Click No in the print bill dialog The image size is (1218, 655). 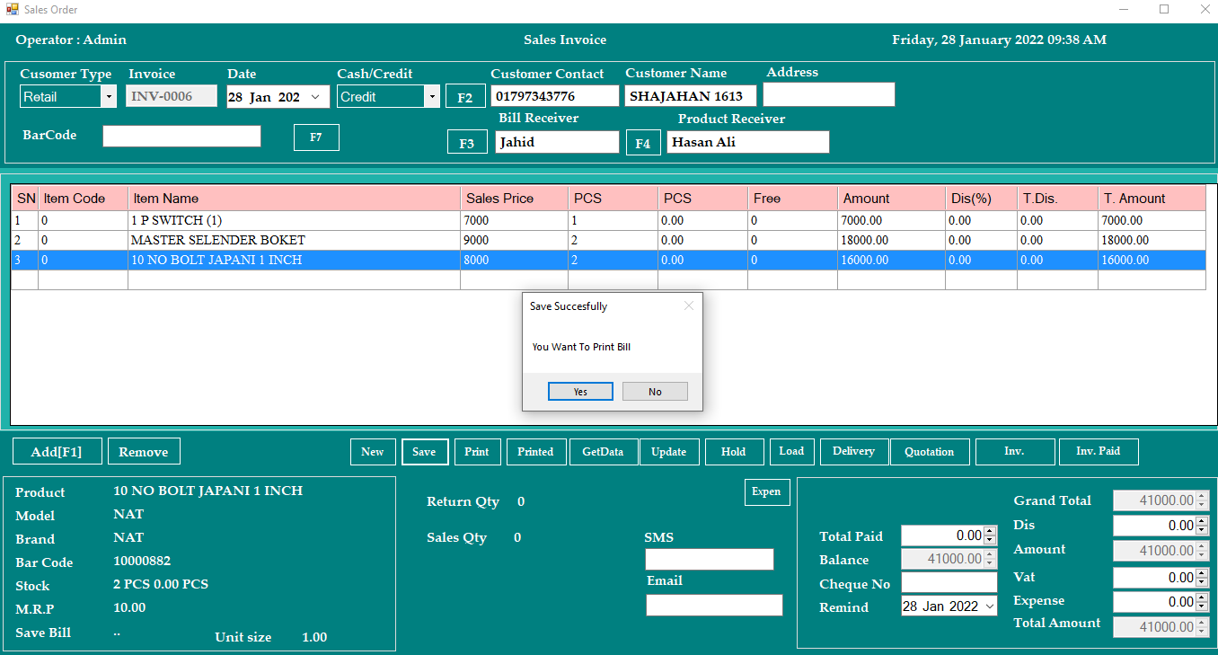point(655,392)
